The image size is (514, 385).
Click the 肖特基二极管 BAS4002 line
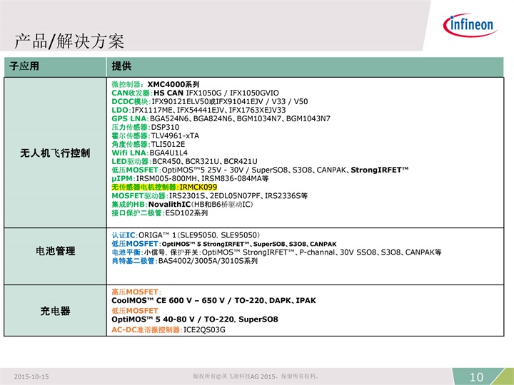pyautogui.click(x=185, y=261)
